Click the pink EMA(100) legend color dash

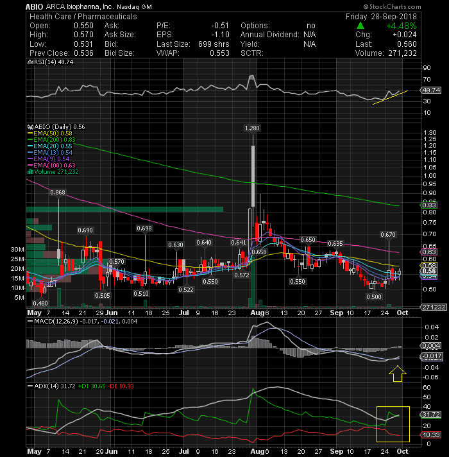30,165
